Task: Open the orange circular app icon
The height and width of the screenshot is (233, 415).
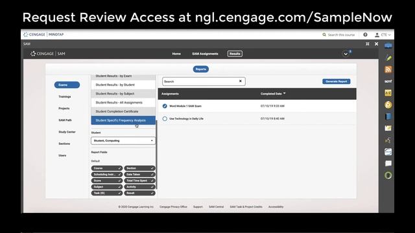Action: (388, 105)
